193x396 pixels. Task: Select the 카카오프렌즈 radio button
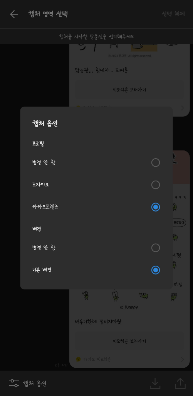tap(156, 207)
